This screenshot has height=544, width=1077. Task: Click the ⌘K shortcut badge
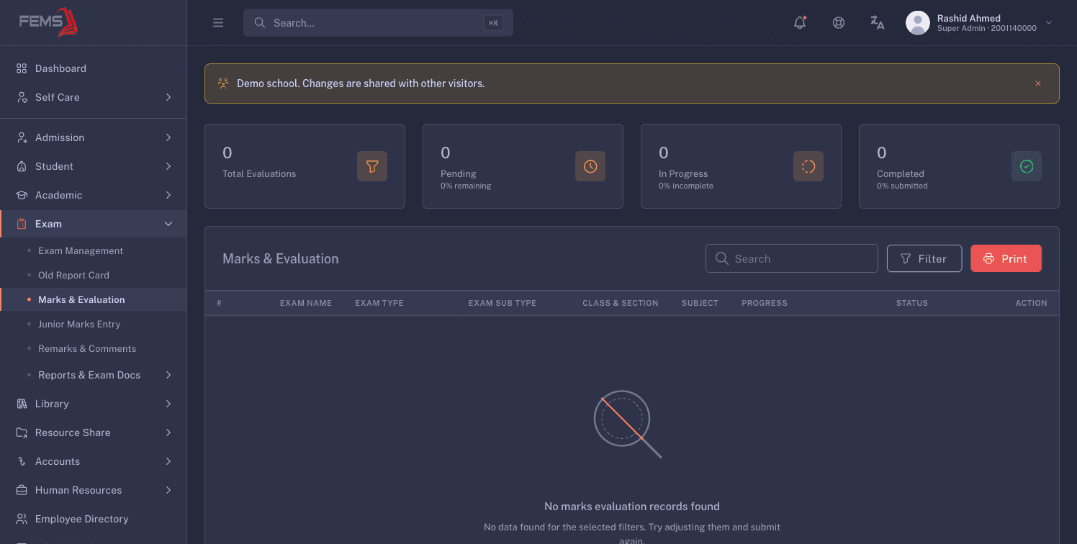click(x=493, y=23)
